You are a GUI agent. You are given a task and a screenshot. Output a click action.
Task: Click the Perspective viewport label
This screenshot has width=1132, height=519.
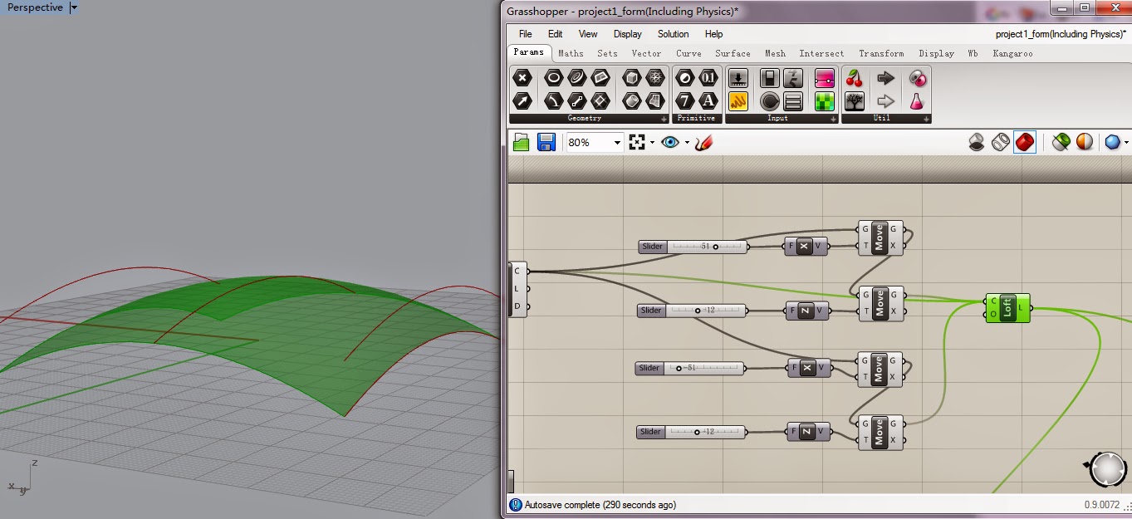pos(35,7)
